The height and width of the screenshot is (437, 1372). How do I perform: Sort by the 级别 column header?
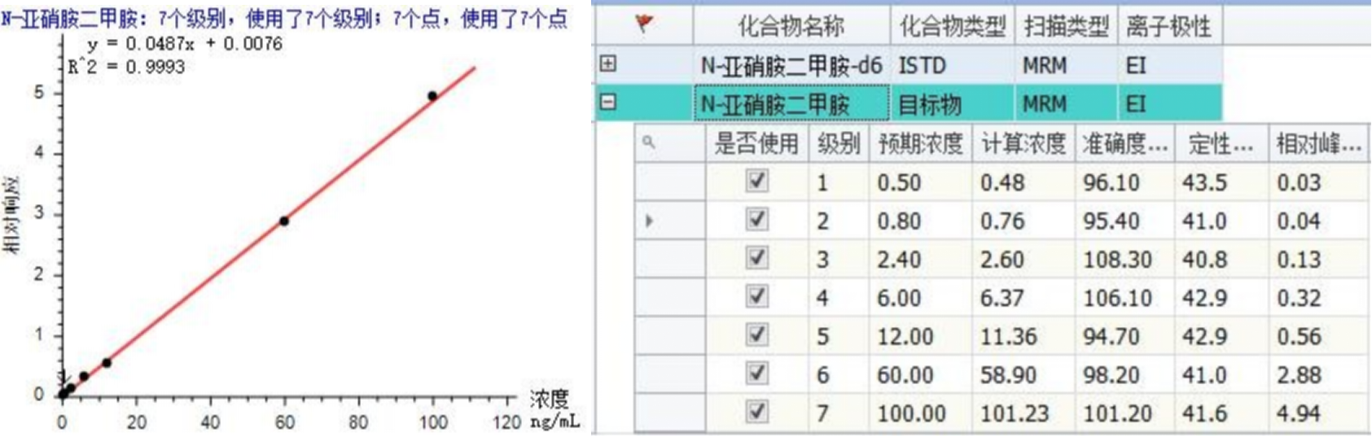coord(839,143)
